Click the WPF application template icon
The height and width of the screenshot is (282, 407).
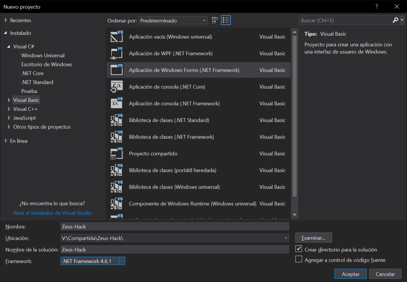coord(116,53)
